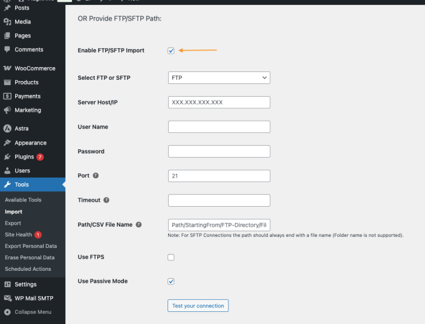Screen dimensions: 425x324
Task: Open Site Health under Tools
Action: tap(18, 235)
